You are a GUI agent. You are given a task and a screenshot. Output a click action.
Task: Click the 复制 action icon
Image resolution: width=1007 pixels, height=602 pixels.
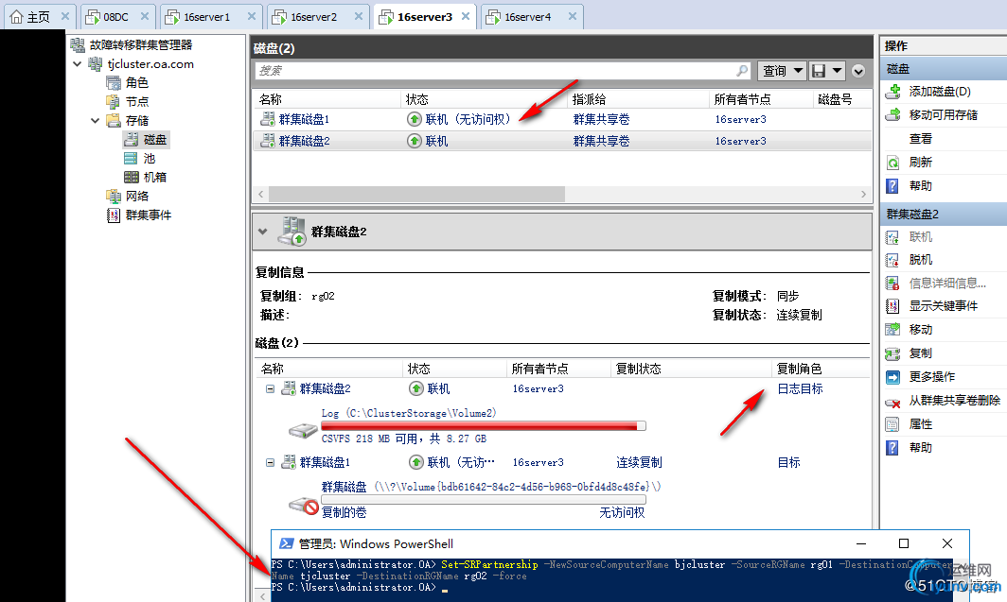click(892, 353)
